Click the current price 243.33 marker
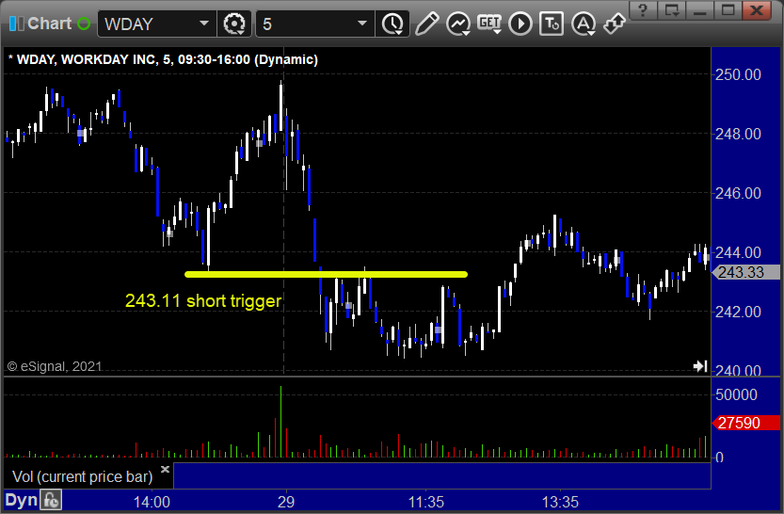Screen dimensions: 784x514 pyautogui.click(x=745, y=272)
